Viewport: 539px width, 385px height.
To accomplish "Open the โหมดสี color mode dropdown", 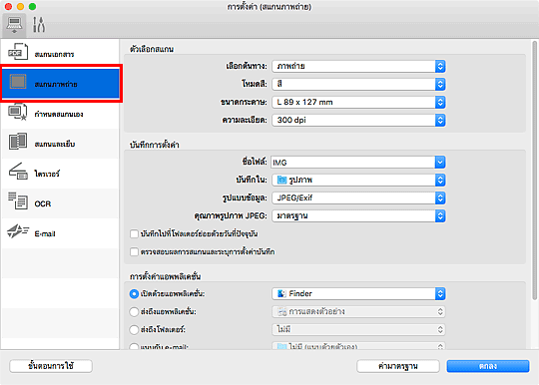I will coord(358,84).
